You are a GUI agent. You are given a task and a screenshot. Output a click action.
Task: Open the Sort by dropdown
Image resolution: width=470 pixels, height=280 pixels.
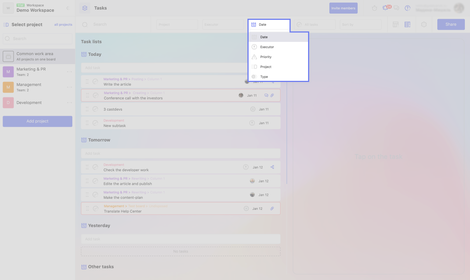[x=361, y=25]
